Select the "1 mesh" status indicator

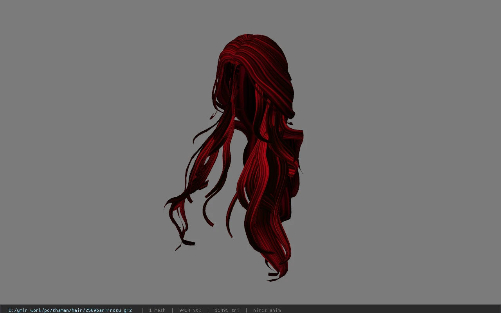[x=157, y=310]
